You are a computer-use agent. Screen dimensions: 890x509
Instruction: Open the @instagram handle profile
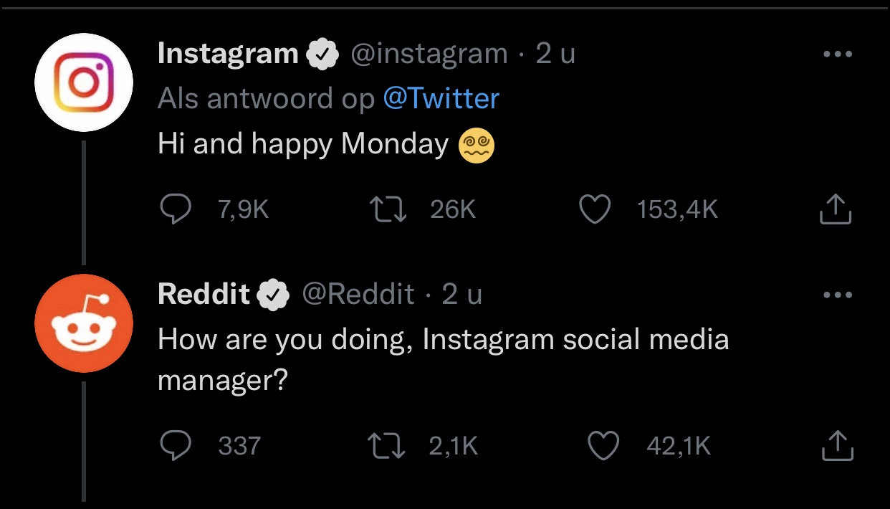click(x=429, y=54)
